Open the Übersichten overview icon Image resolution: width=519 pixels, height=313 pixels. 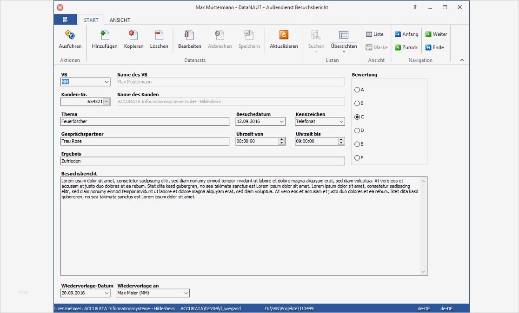tap(344, 35)
